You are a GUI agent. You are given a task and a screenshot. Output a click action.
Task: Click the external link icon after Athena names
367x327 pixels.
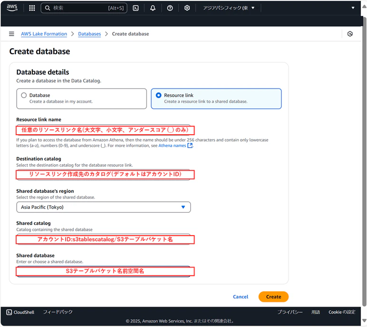[x=190, y=146]
